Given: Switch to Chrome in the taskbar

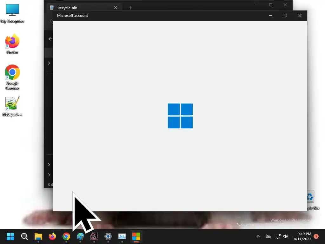Looking at the screenshot, I should (66, 236).
